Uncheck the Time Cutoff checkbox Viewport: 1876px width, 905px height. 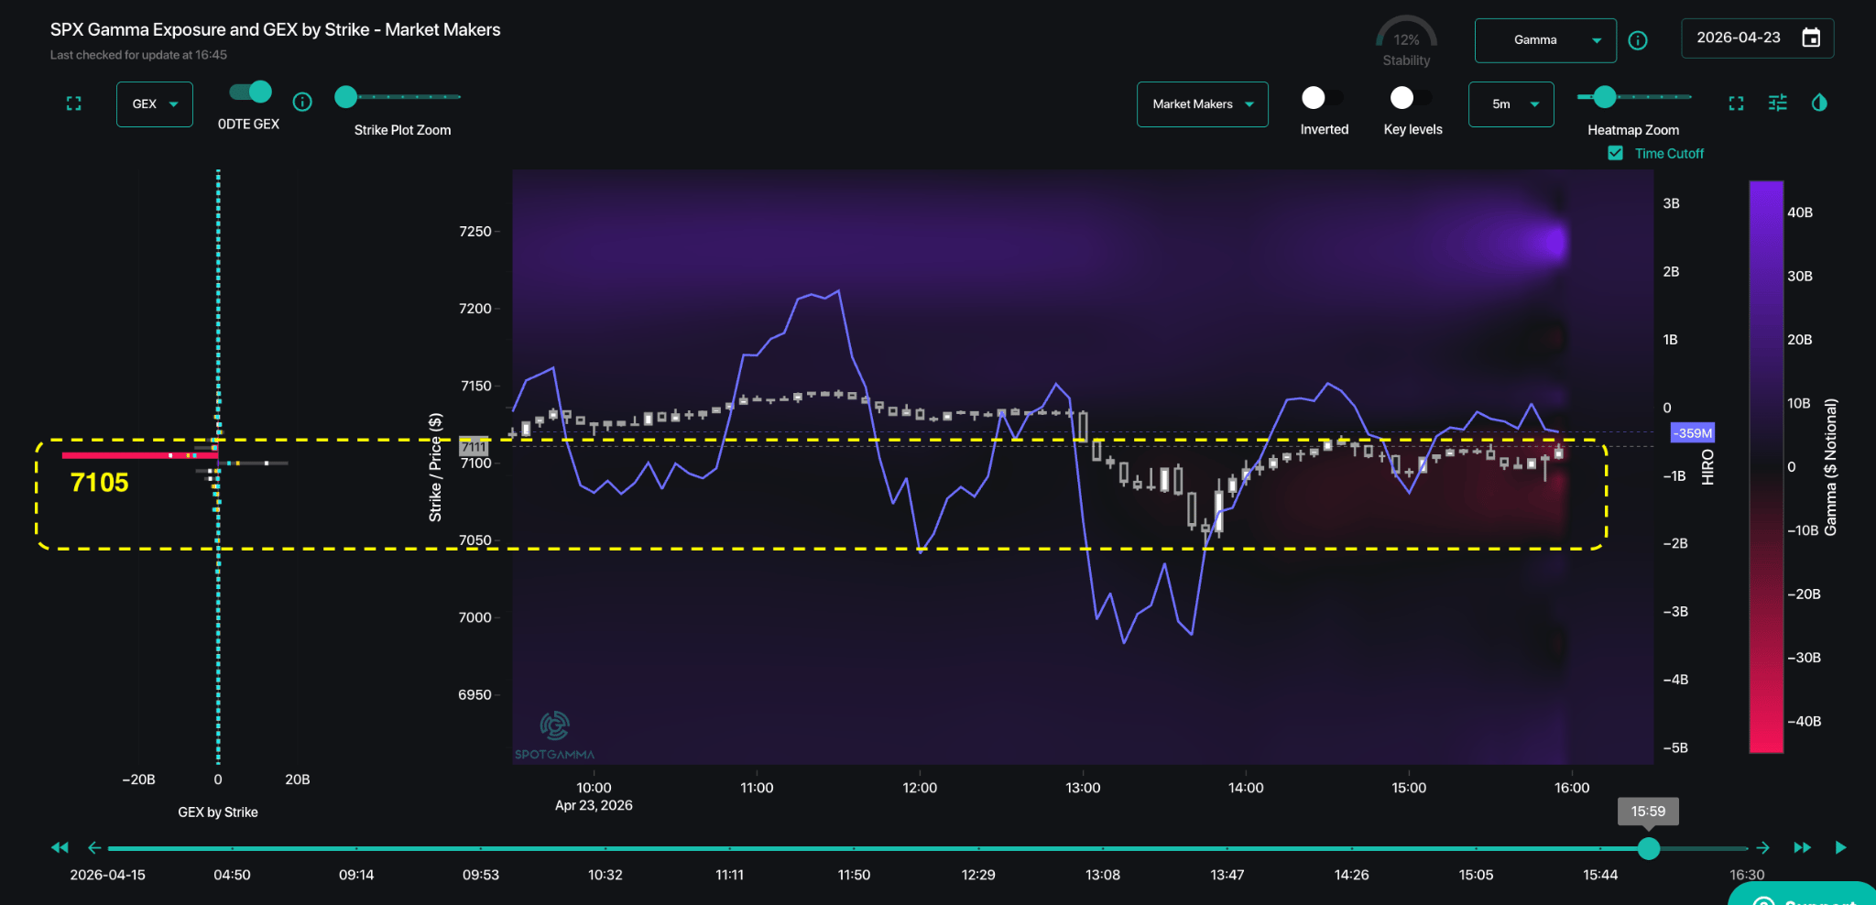[x=1616, y=153]
